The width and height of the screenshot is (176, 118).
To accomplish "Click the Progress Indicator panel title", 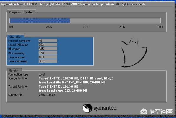I will click(x=21, y=12).
